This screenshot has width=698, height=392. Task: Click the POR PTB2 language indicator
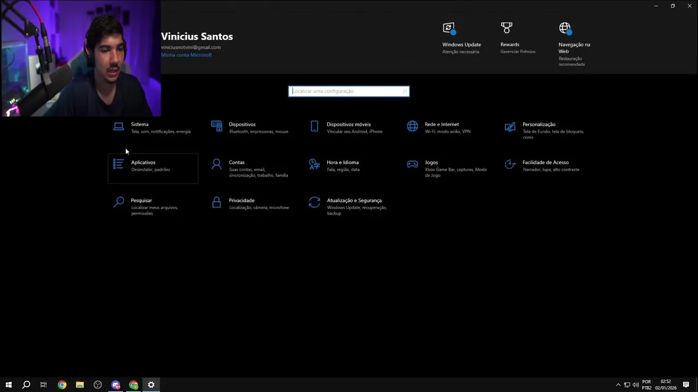pos(647,385)
